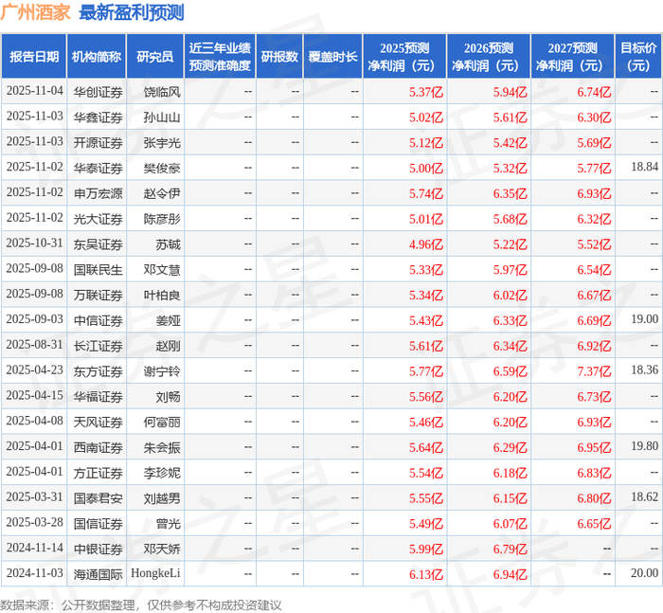Click 2025 forecast value 4.96亿
Image resolution: width=663 pixels, height=613 pixels.
pos(426,244)
